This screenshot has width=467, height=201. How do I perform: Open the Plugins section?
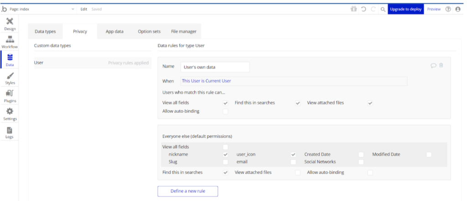click(10, 96)
